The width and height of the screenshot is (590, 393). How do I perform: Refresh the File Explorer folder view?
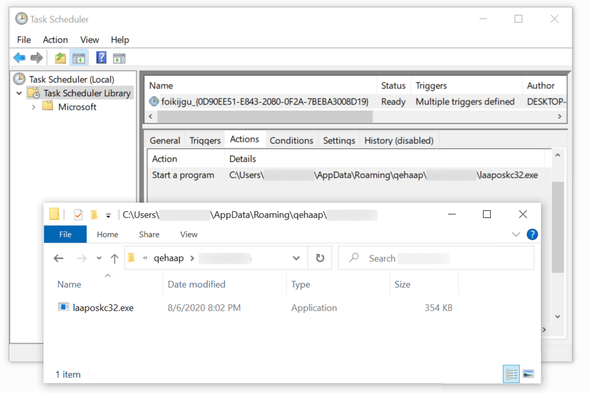tap(320, 258)
